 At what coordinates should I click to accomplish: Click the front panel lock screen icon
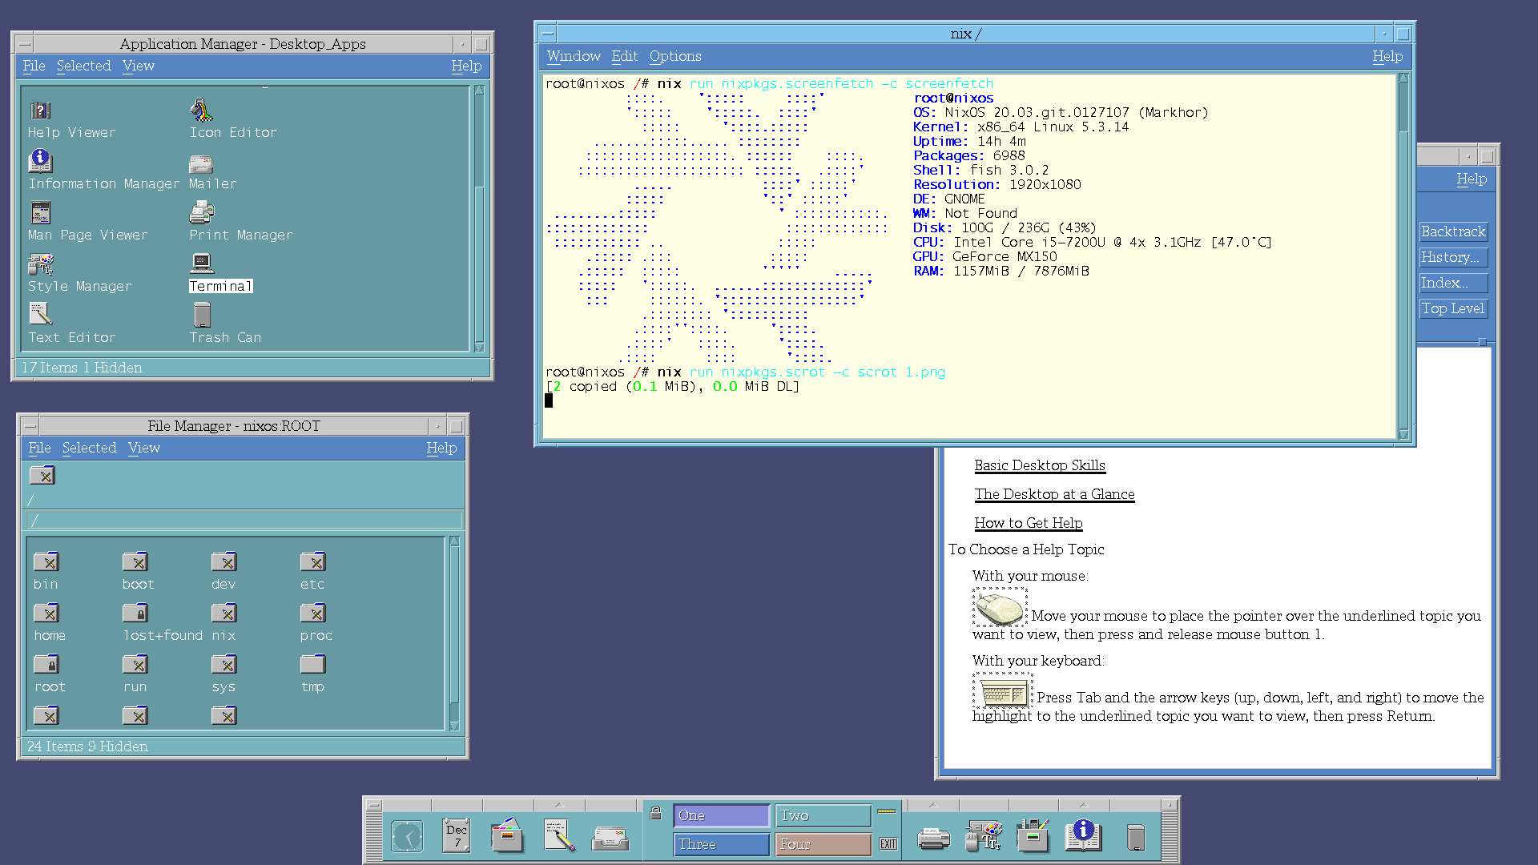(x=655, y=814)
